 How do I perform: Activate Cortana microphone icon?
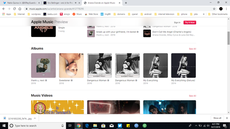pyautogui.click(x=63, y=126)
